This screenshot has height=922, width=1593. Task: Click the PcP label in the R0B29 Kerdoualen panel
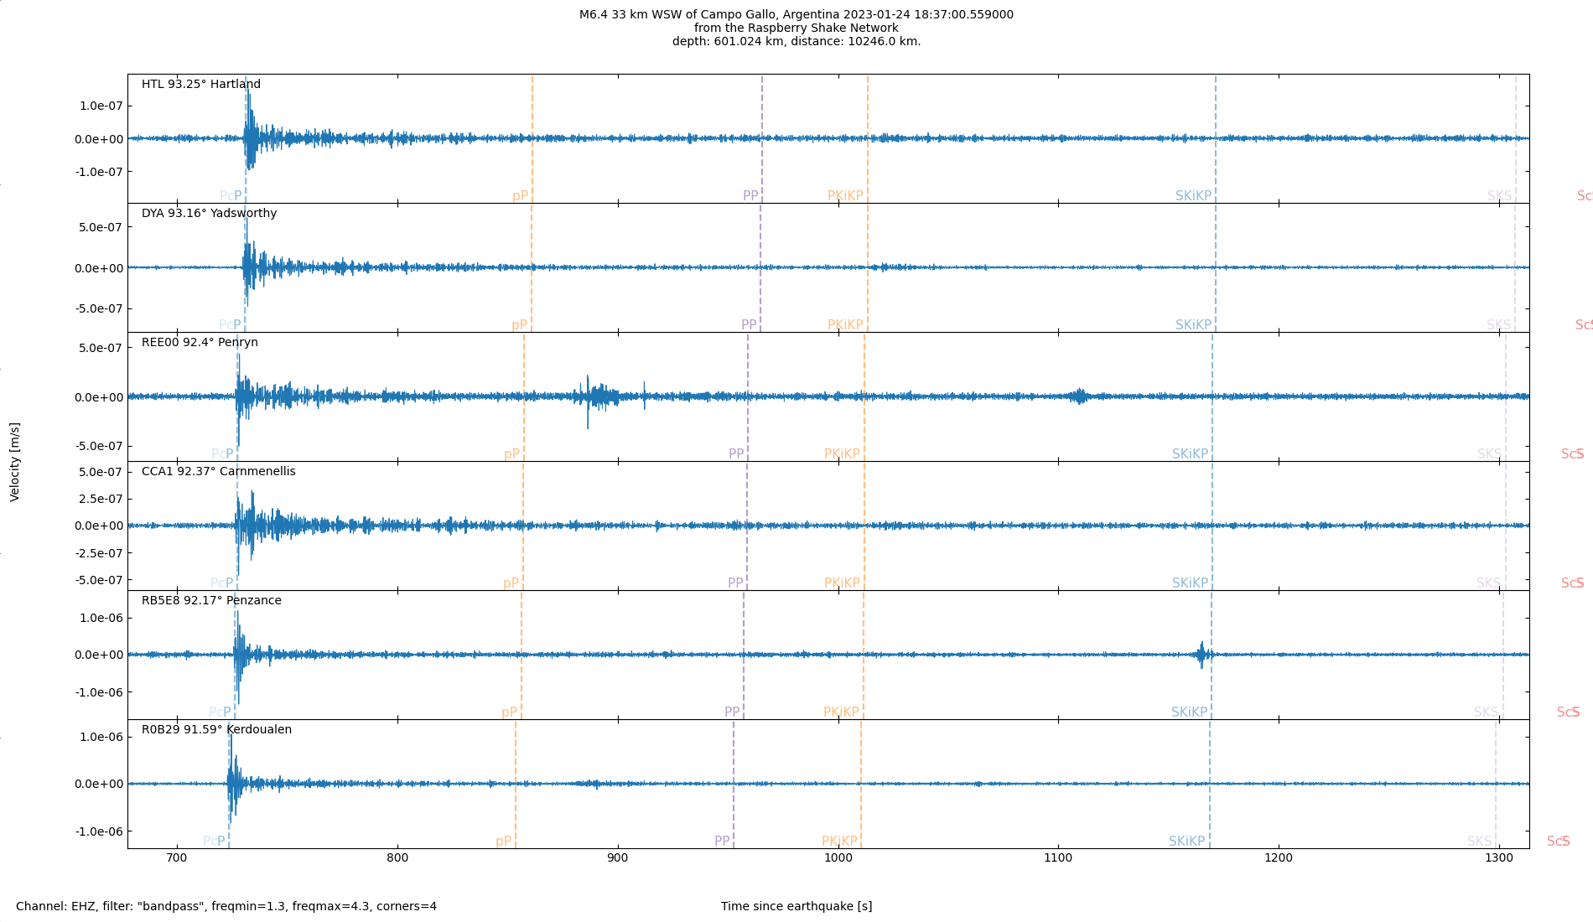pos(214,842)
